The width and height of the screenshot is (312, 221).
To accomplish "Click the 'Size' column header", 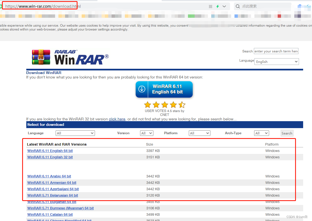I will pos(149,144).
